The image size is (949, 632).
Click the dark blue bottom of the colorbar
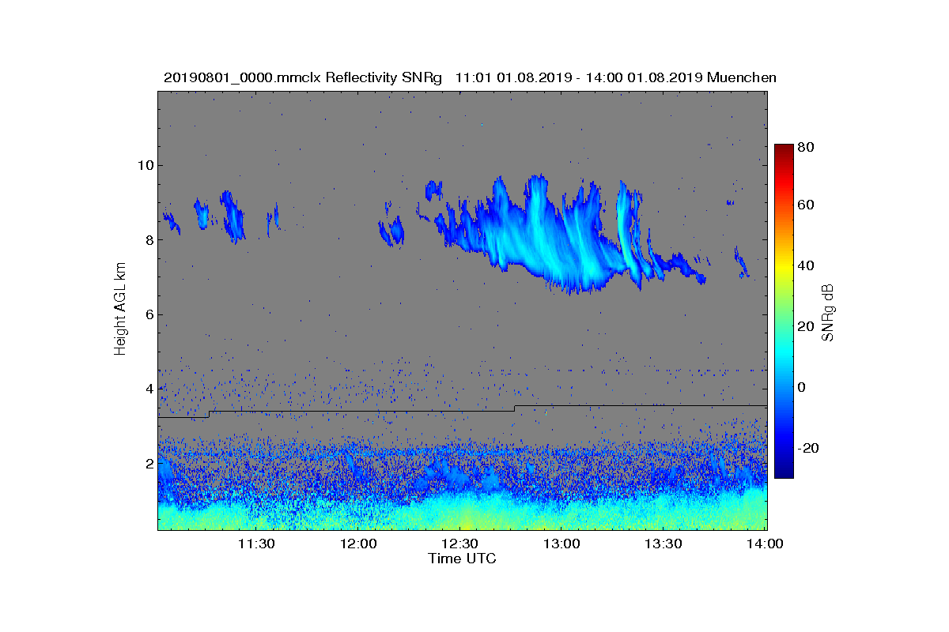[x=784, y=472]
